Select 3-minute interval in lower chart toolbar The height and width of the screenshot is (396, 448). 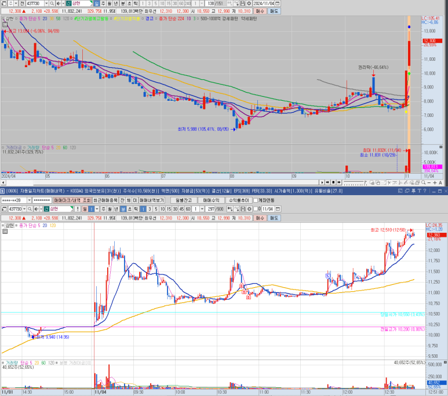[x=150, y=209]
